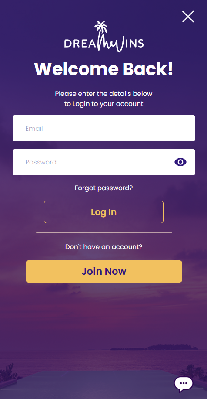Click the word 'INS' in DreamWins logo

[134, 44]
